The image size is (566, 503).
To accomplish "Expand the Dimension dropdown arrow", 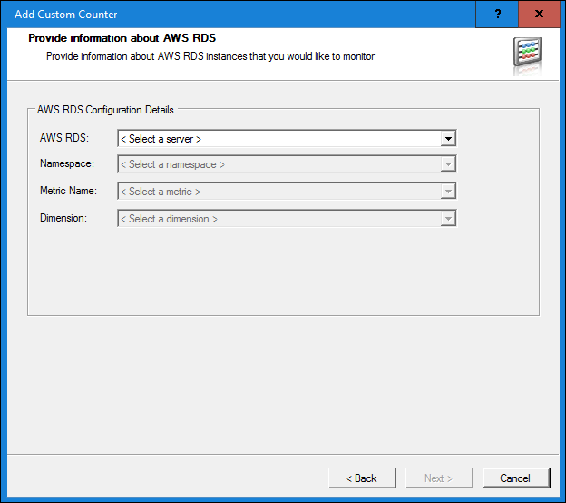I will 447,219.
